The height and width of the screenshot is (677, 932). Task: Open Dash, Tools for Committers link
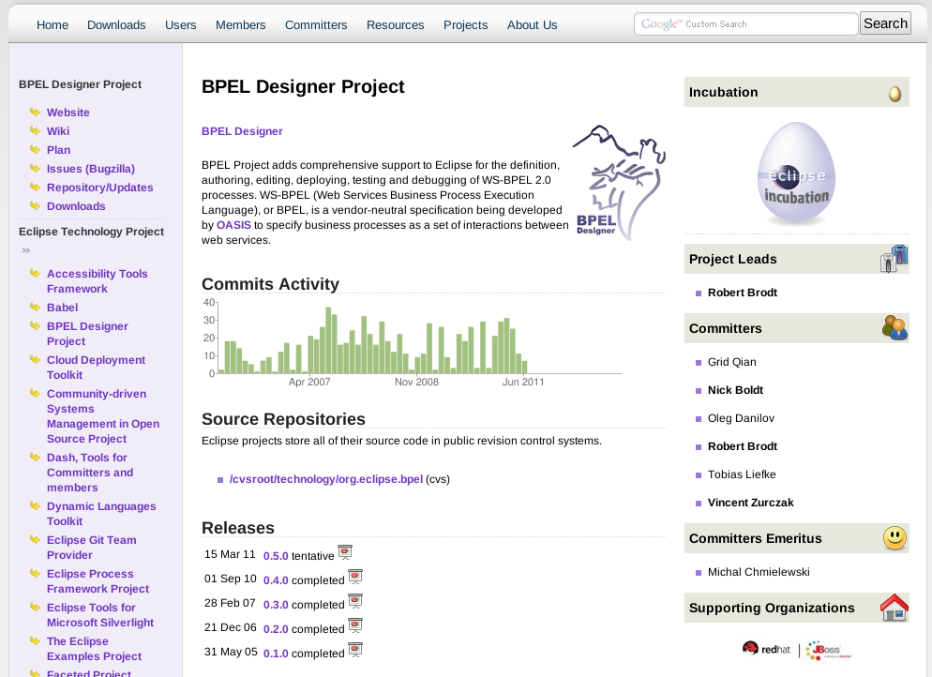90,473
